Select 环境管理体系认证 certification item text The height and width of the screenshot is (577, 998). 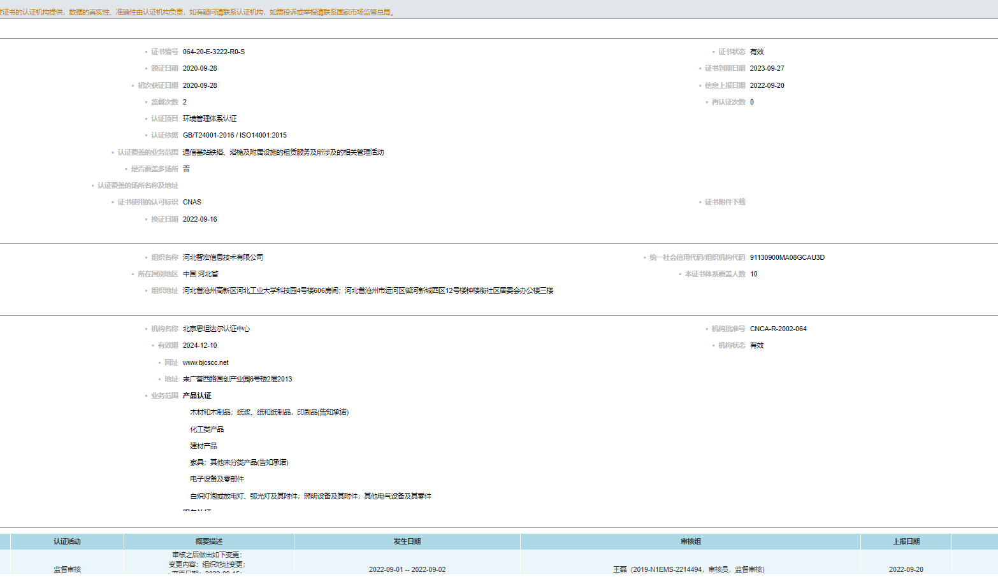click(210, 118)
